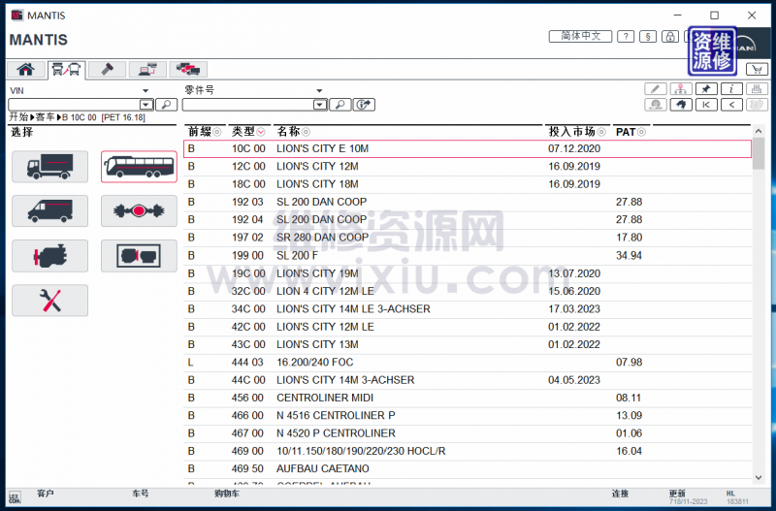Select the 16.200/240 FOC row
Viewport: 776px width, 511px height.
coord(468,363)
